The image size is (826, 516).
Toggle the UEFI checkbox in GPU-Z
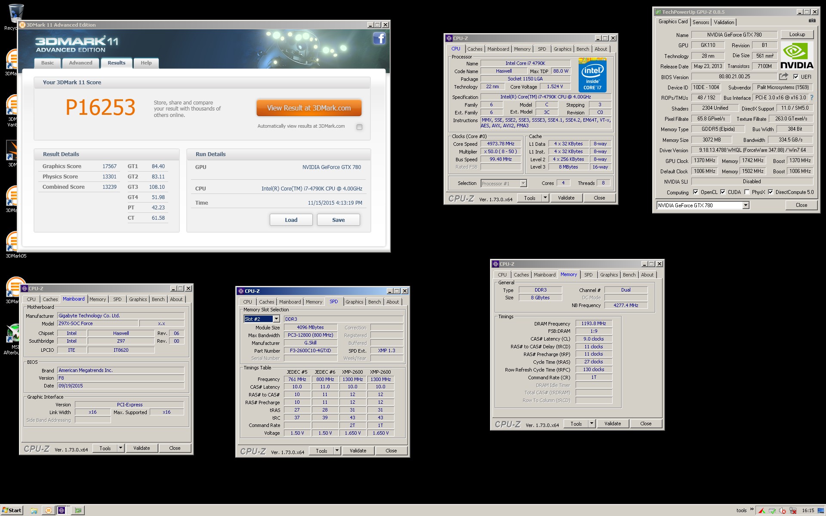point(796,77)
